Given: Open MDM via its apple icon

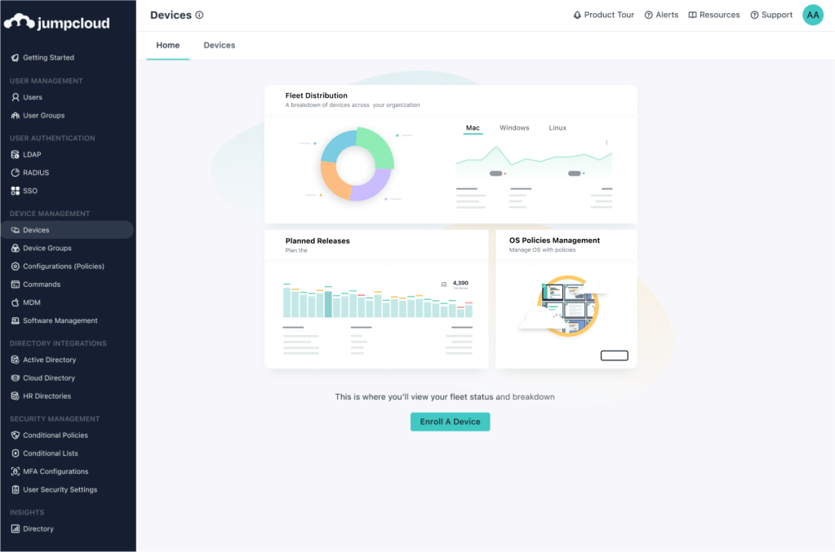Looking at the screenshot, I should click(x=15, y=302).
